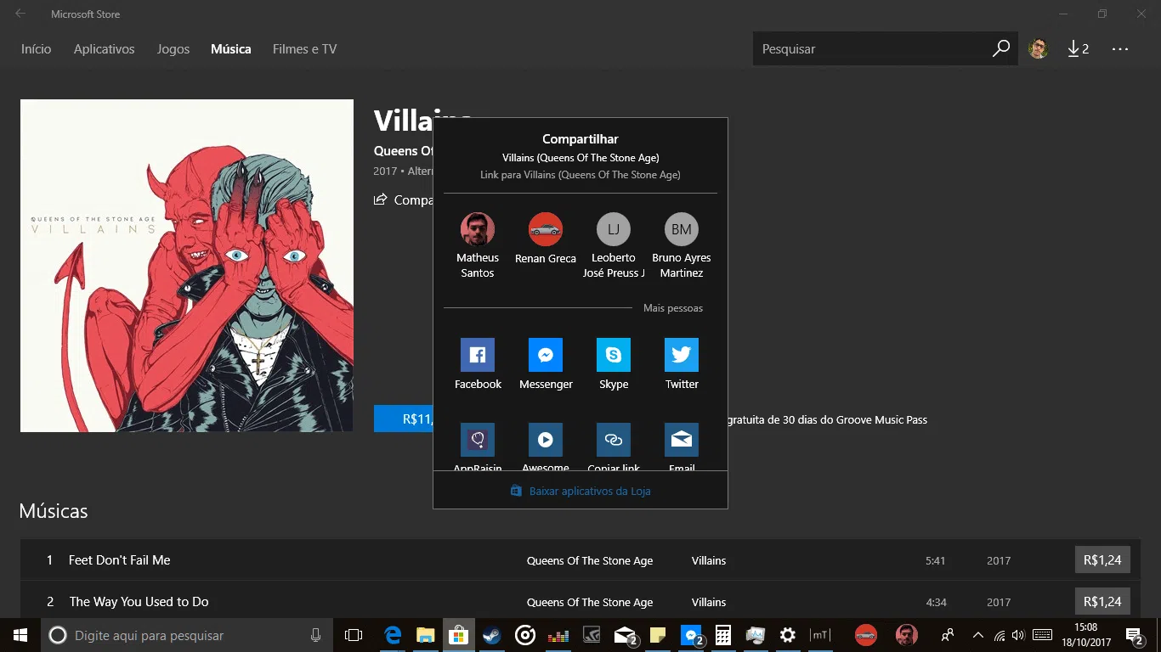The height and width of the screenshot is (652, 1161).
Task: Share via Skype icon
Action: (614, 355)
